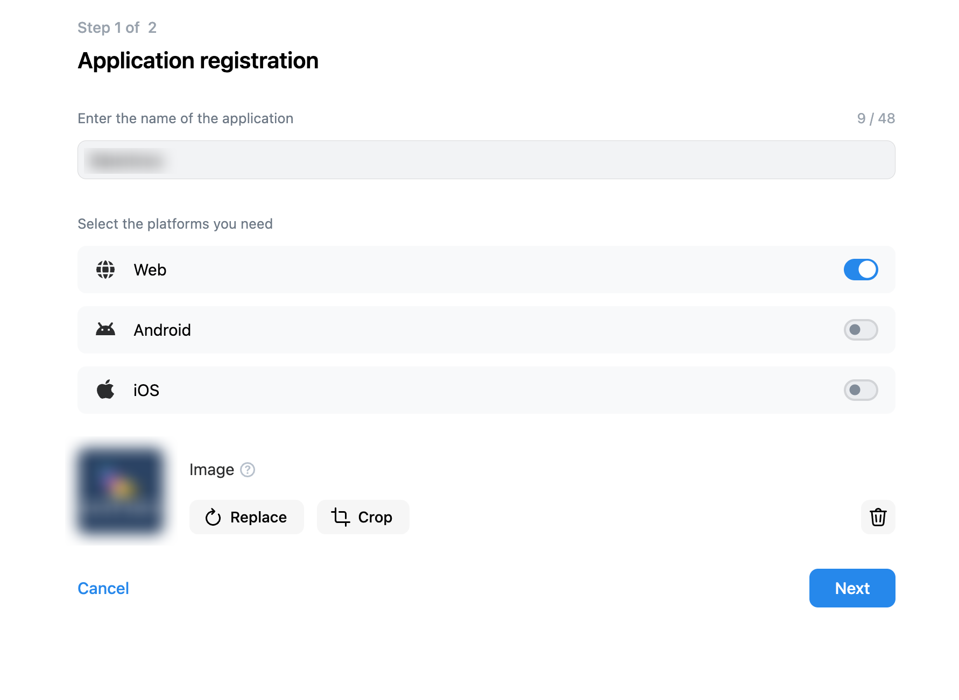
Task: Turn on the iOS platform toggle
Action: (x=861, y=390)
